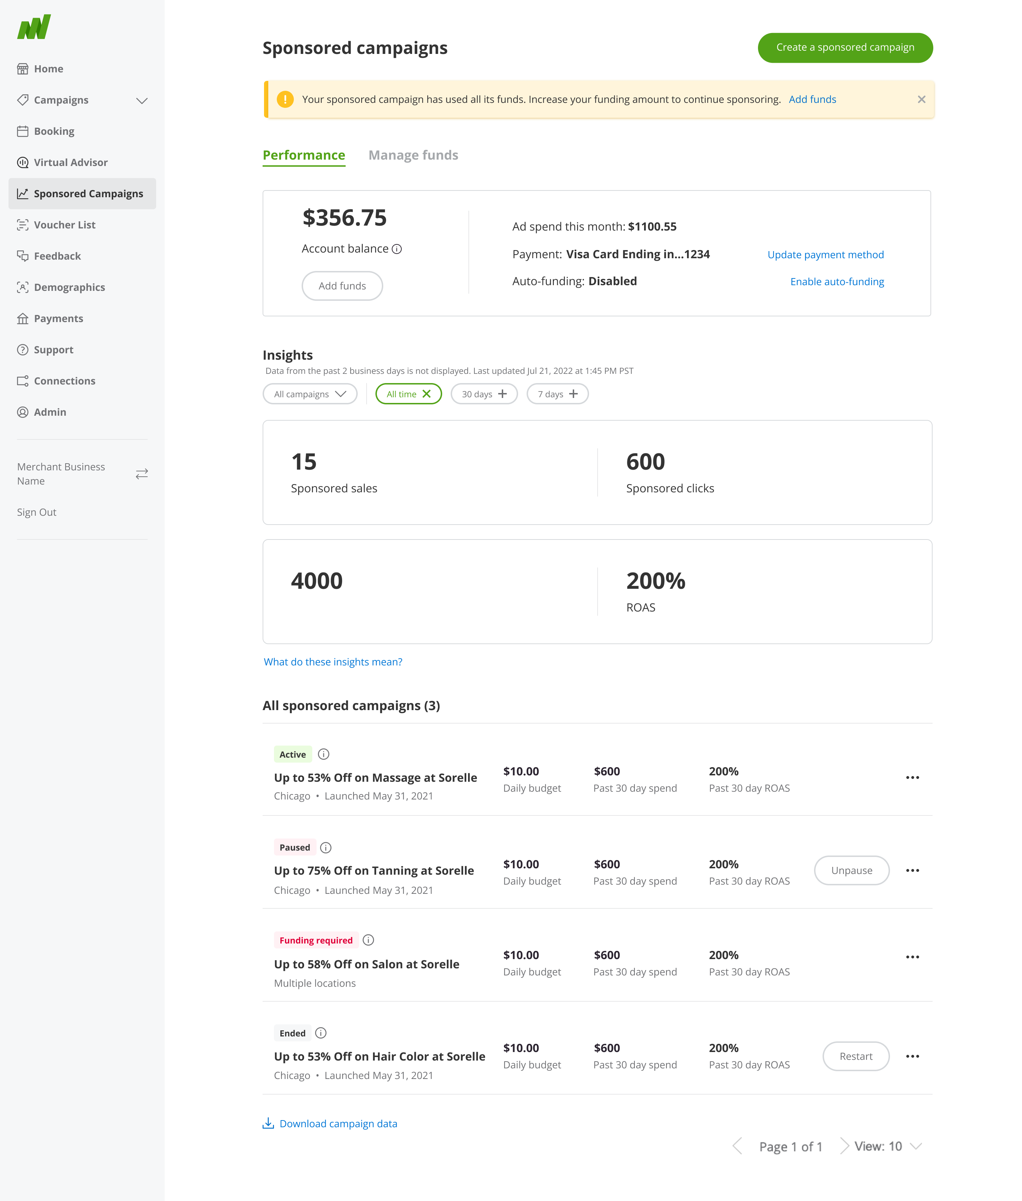Click the download icon beside campaign data
The image size is (1022, 1201).
pyautogui.click(x=268, y=1123)
